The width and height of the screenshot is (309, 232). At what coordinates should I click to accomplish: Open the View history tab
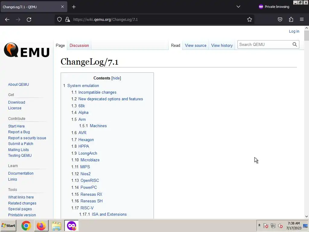click(x=222, y=45)
